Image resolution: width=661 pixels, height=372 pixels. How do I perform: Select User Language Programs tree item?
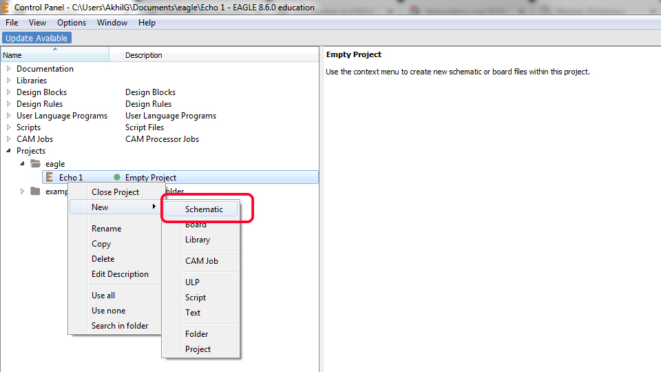[62, 116]
